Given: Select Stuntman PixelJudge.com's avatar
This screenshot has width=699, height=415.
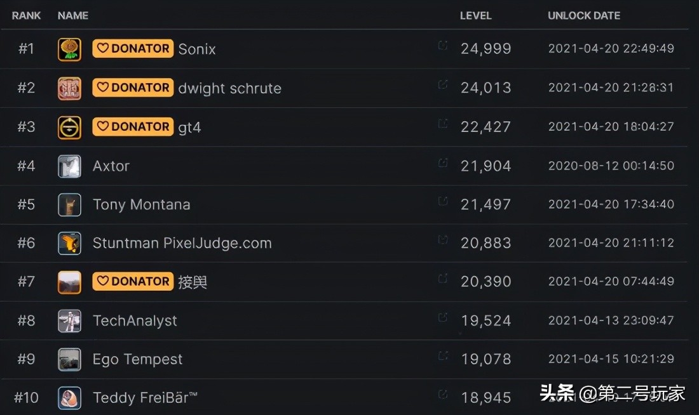Looking at the screenshot, I should [69, 244].
